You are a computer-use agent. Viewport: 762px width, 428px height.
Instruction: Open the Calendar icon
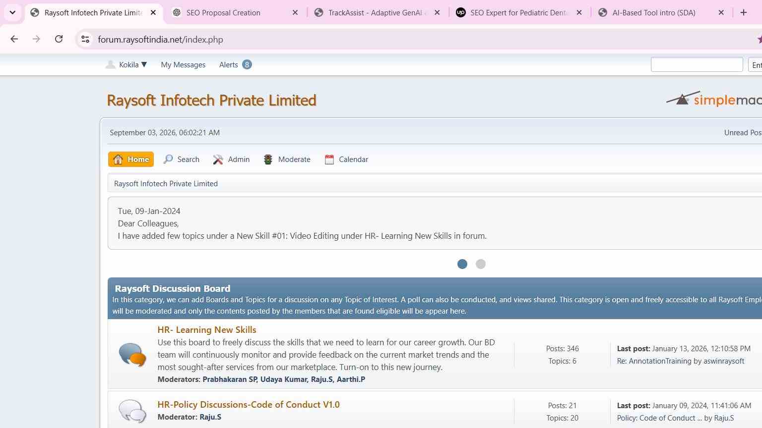pos(329,160)
